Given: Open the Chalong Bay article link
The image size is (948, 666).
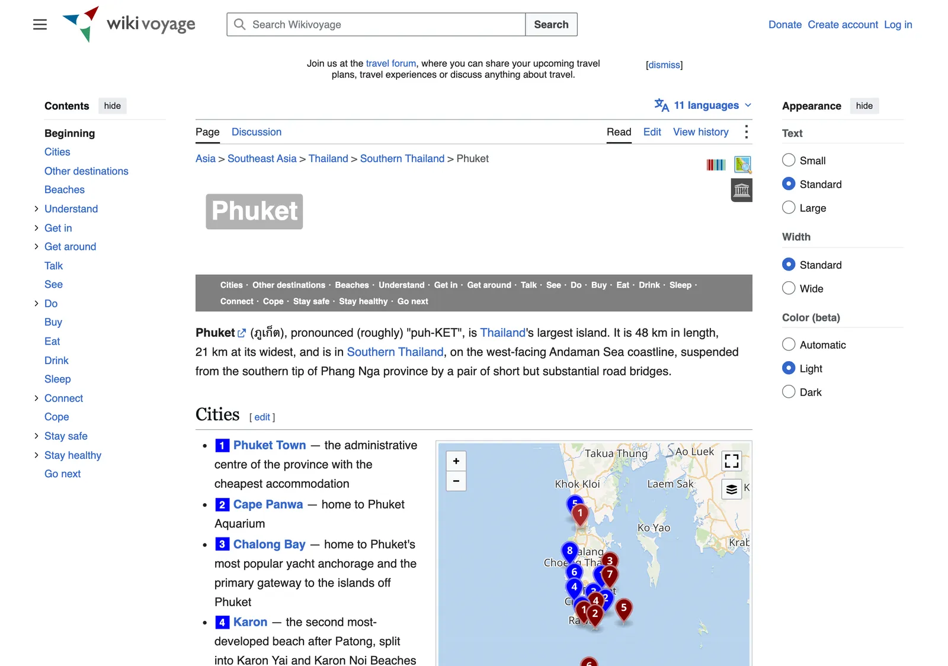Looking at the screenshot, I should pos(270,544).
